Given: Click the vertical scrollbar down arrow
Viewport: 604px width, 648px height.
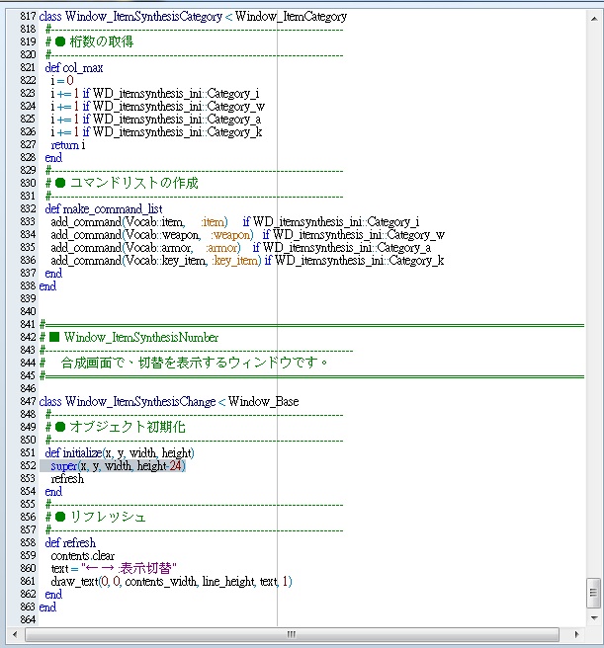Looking at the screenshot, I should [594, 618].
